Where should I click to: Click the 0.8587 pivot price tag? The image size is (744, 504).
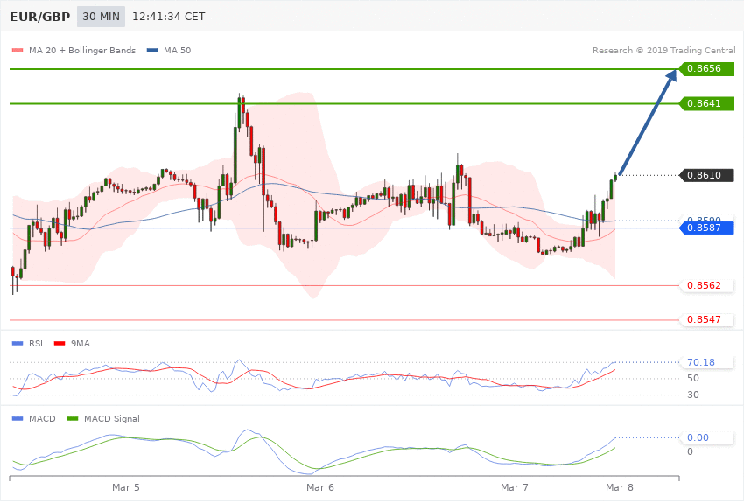tap(707, 227)
